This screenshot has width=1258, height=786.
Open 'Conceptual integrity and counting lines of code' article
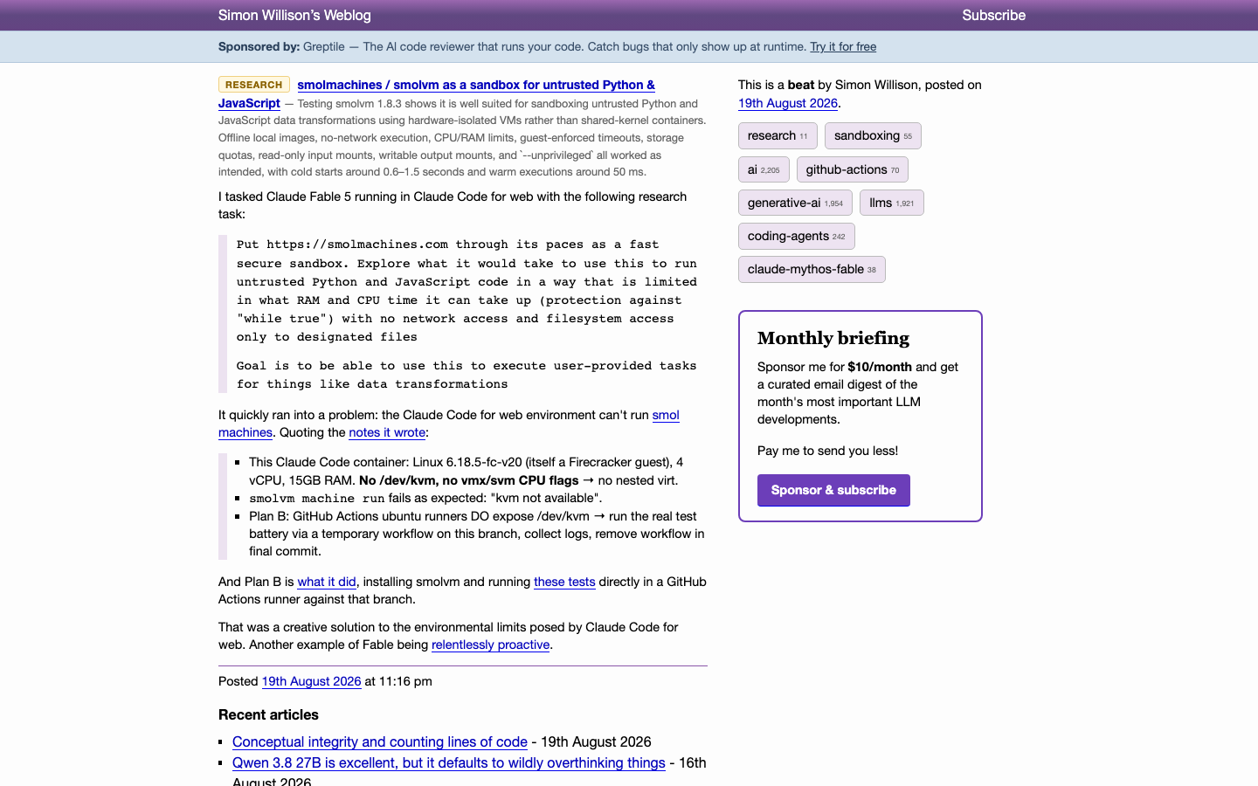point(380,741)
